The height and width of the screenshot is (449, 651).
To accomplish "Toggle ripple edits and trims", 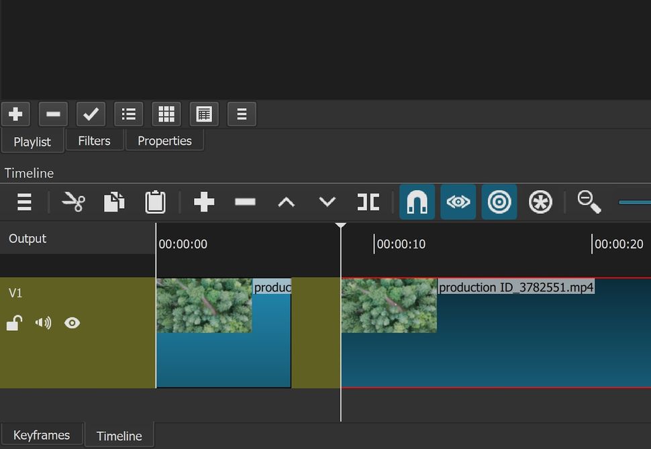I will pos(499,201).
